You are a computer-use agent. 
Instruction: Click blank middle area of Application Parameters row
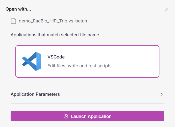[x=109, y=94]
